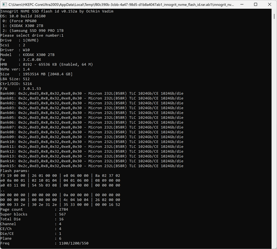
Task: Click the Bank05 flash ID row
Action: click(x=92, y=118)
